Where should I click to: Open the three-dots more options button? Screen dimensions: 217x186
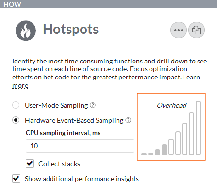[x=179, y=30]
